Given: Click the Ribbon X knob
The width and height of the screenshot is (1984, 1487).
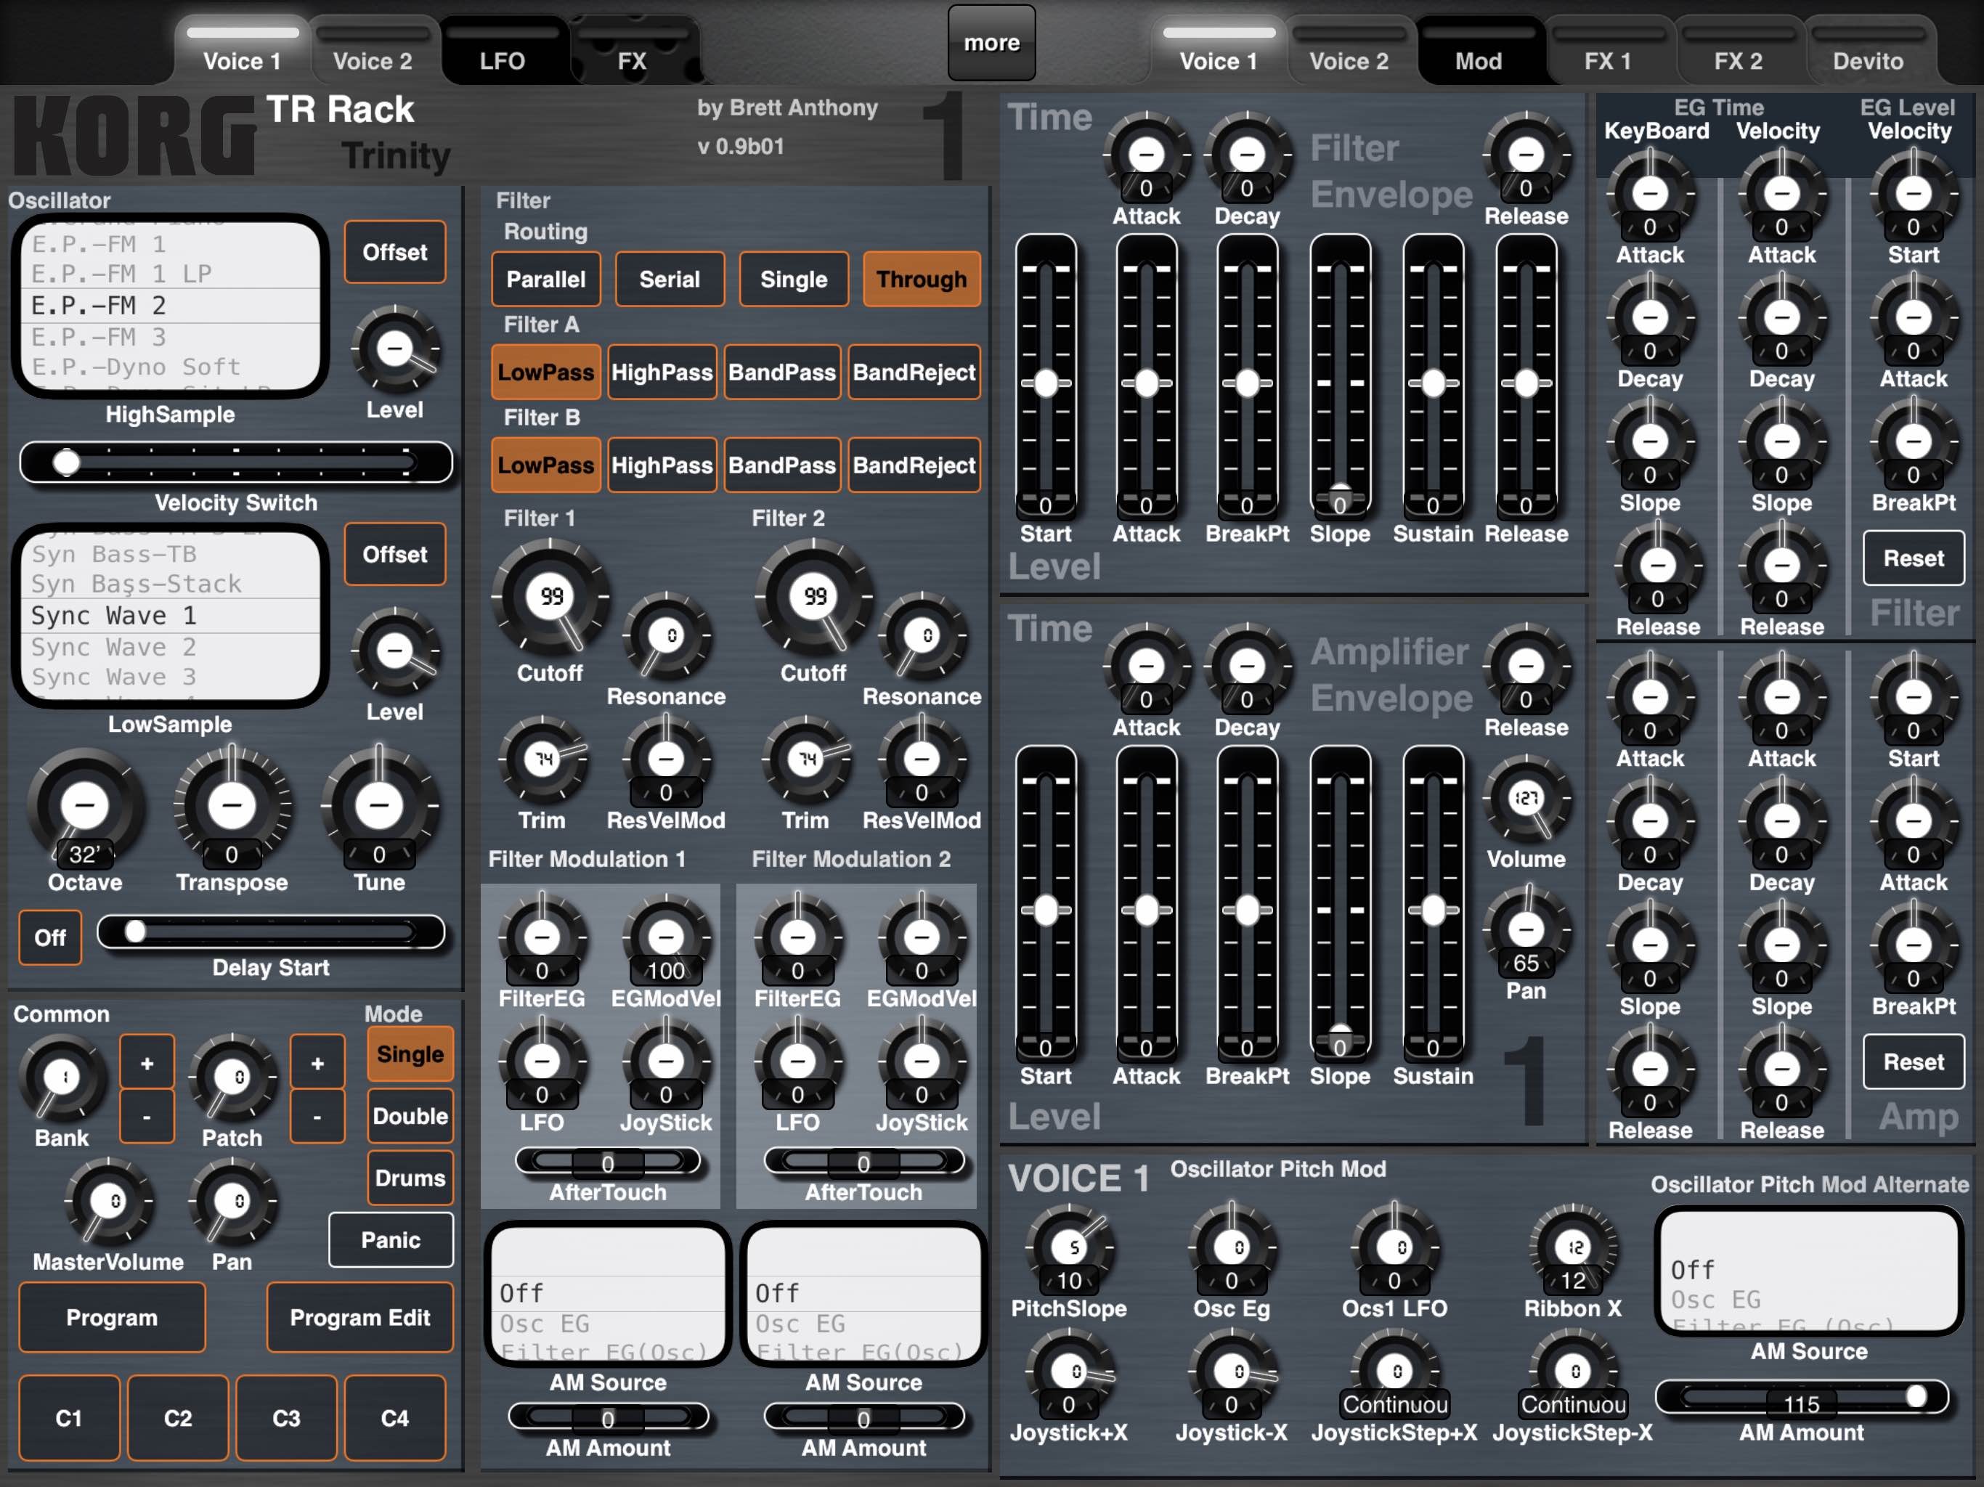Looking at the screenshot, I should pos(1573,1247).
